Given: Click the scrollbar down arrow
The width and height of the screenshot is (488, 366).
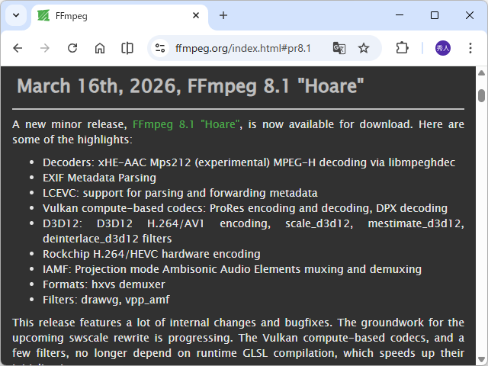Looking at the screenshot, I should point(481,359).
